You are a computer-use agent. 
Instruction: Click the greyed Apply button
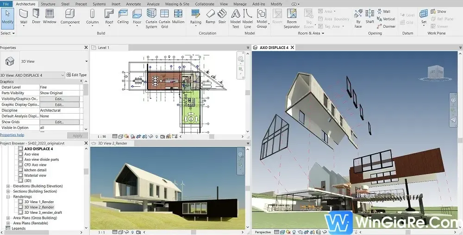tap(77, 135)
